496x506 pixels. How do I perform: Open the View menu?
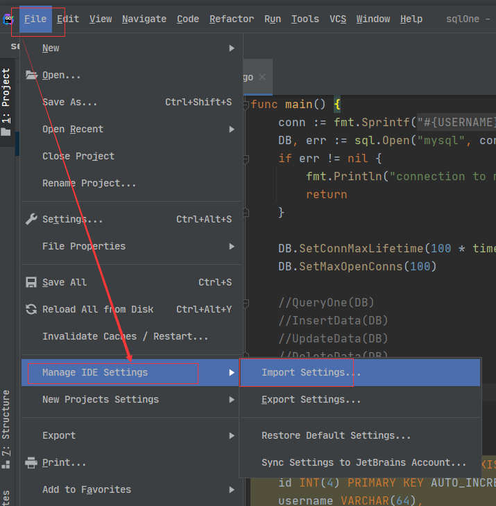[x=101, y=19]
